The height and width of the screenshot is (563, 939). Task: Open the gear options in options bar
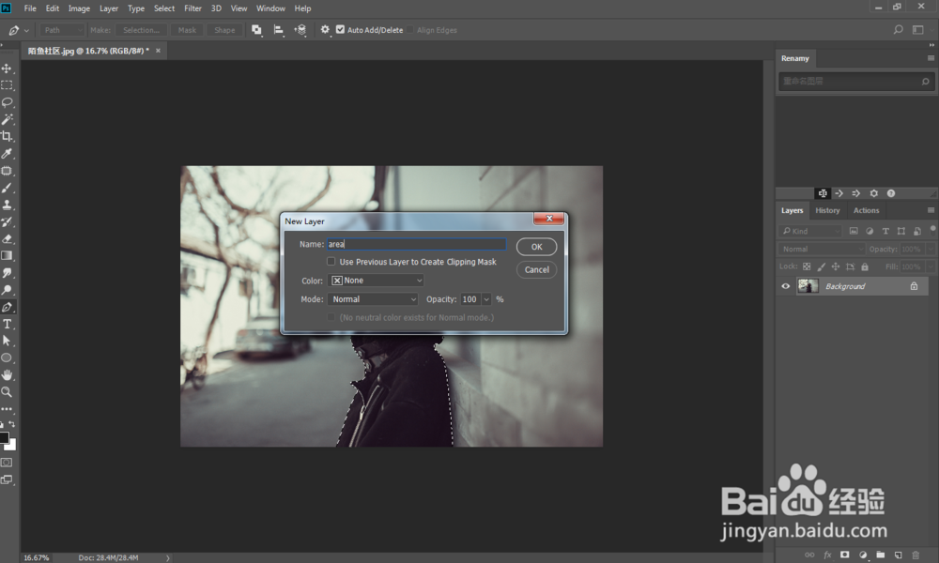[x=325, y=29]
